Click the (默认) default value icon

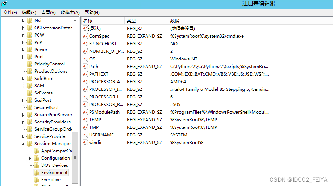pos(86,28)
